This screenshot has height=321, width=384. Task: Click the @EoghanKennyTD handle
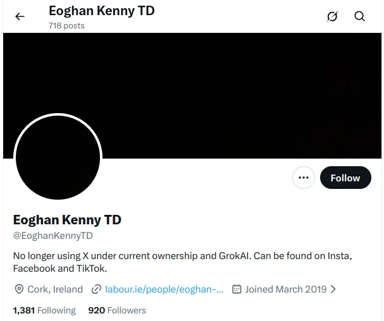point(53,236)
